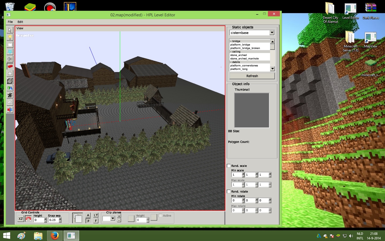The width and height of the screenshot is (385, 241).
Task: Click the Object info thumbnail preview
Action: coord(252,110)
